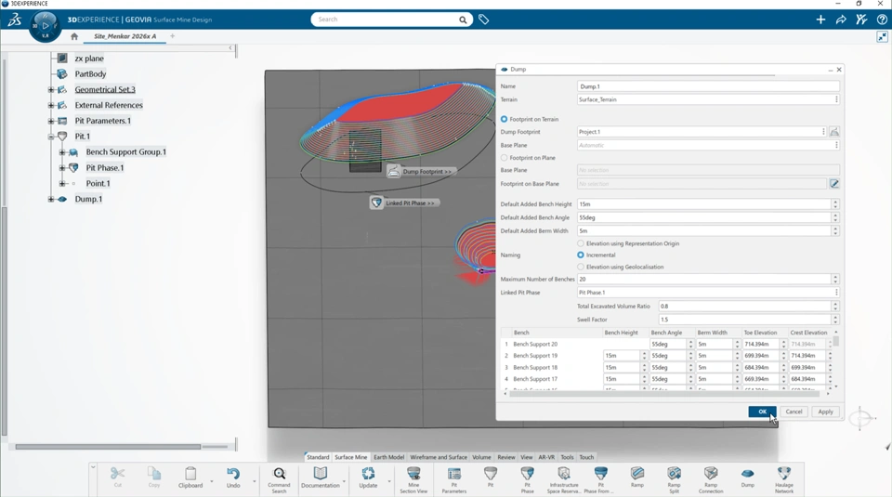The width and height of the screenshot is (892, 497).
Task: Open Infrastructure Space Reservation tool
Action: point(564,479)
